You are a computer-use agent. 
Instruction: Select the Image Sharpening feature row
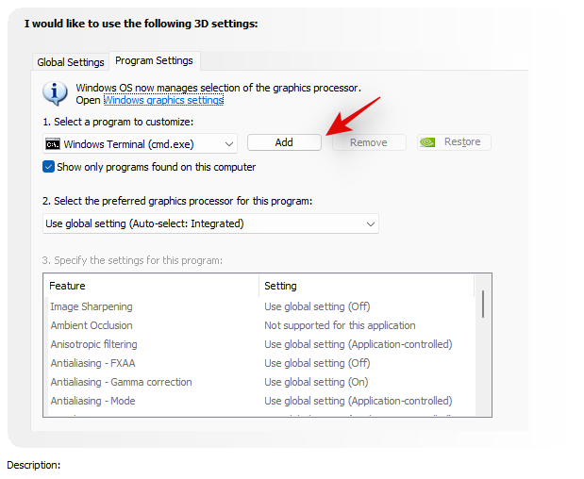tap(92, 306)
